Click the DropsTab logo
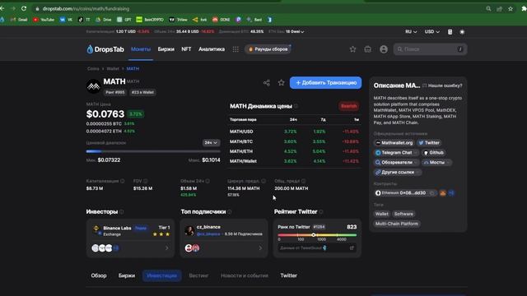The height and width of the screenshot is (296, 527). 105,49
